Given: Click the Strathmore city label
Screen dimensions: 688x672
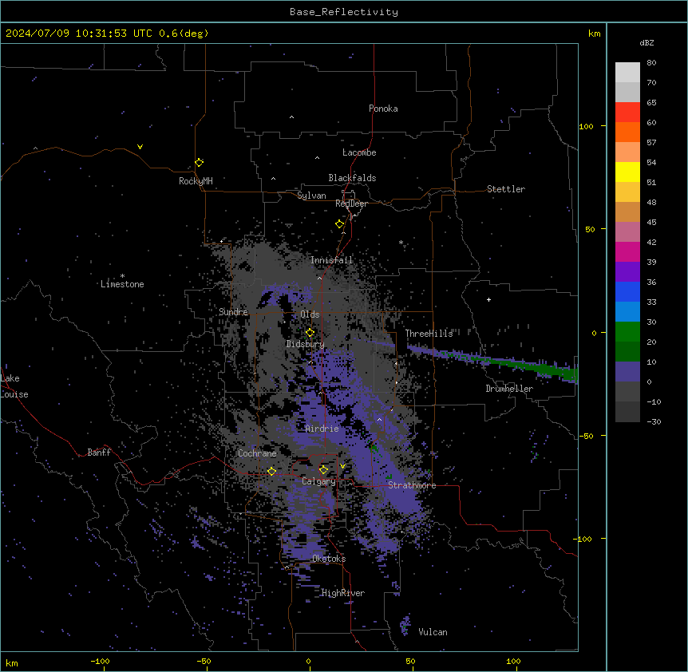Looking at the screenshot, I should (x=412, y=485).
